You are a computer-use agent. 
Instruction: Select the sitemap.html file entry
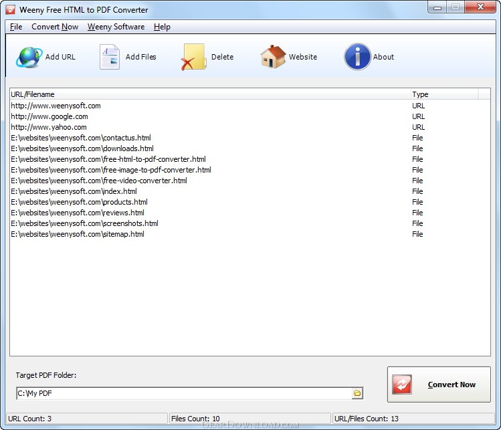pos(78,234)
